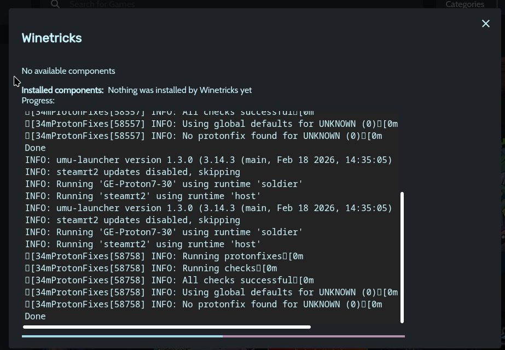Click the search magnifier icon
The height and width of the screenshot is (350, 505).
point(55,4)
